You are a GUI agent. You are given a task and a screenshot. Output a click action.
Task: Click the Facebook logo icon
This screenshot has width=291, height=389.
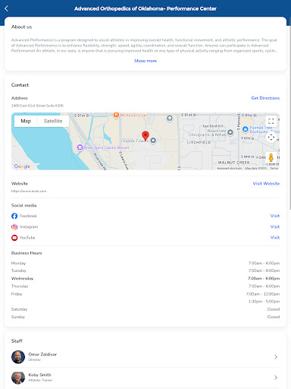pyautogui.click(x=14, y=216)
